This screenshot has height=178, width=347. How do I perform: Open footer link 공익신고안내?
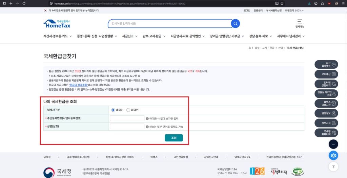coord(211,157)
